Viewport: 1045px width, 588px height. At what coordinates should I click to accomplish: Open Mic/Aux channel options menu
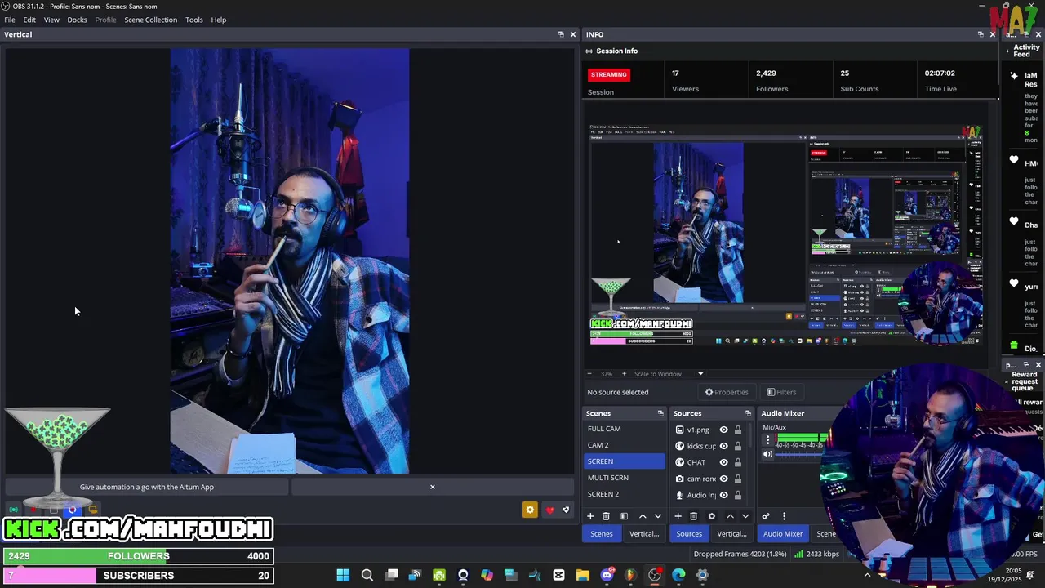coord(767,439)
